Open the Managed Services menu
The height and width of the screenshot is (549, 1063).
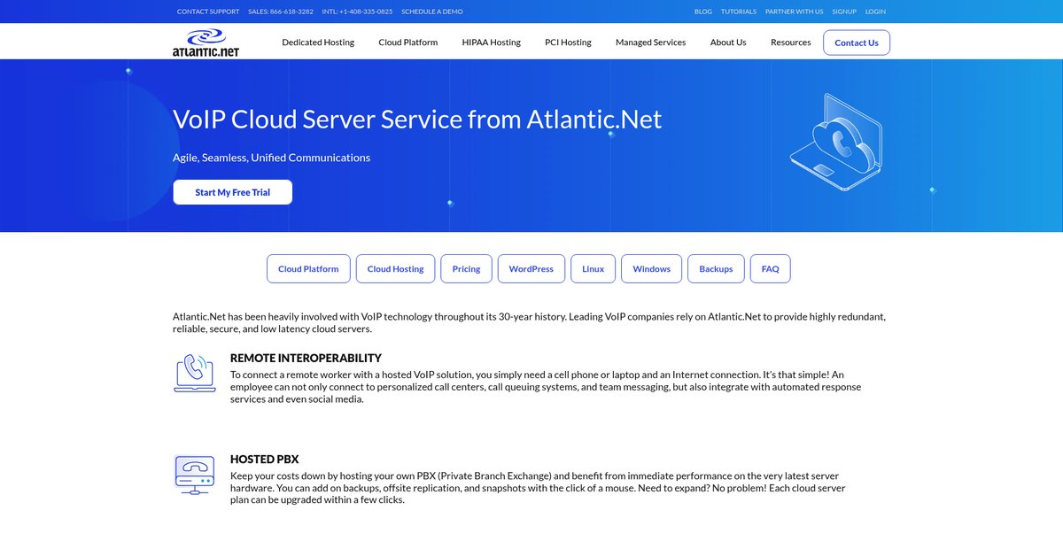click(x=650, y=43)
